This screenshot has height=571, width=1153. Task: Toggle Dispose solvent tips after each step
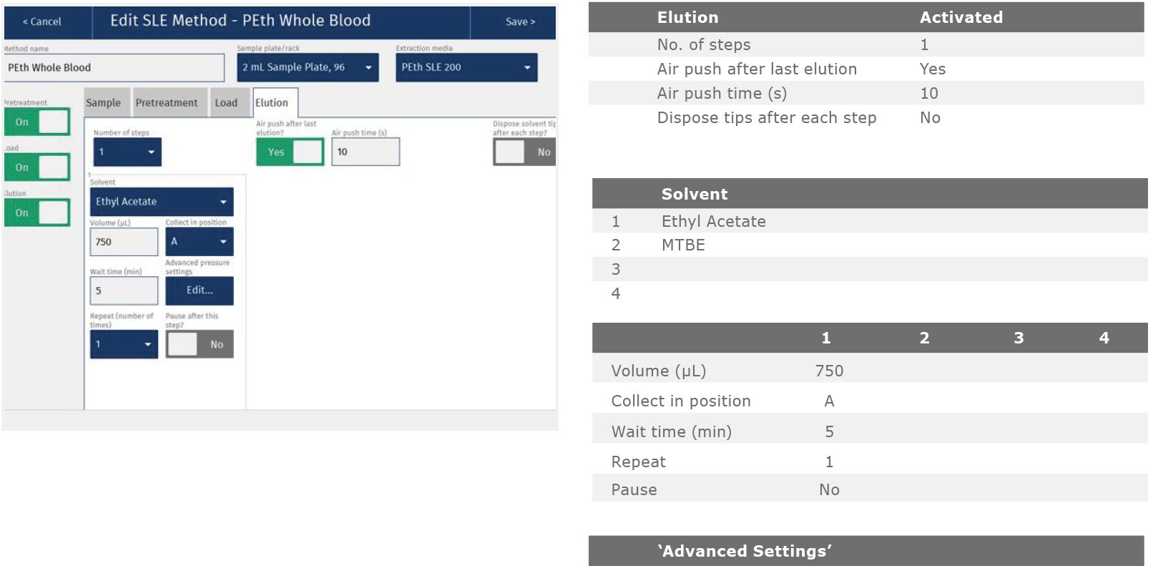[x=524, y=152]
